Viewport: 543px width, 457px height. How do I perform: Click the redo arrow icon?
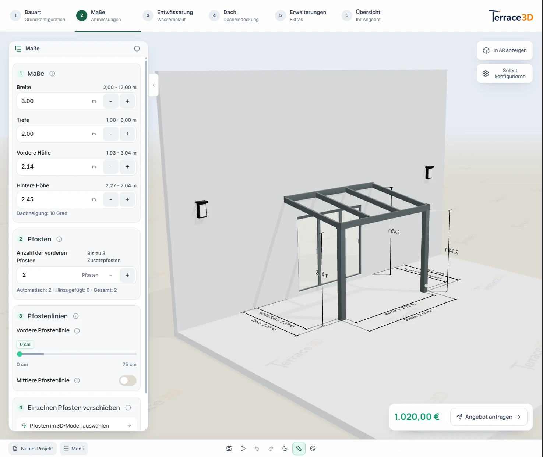[271, 449]
